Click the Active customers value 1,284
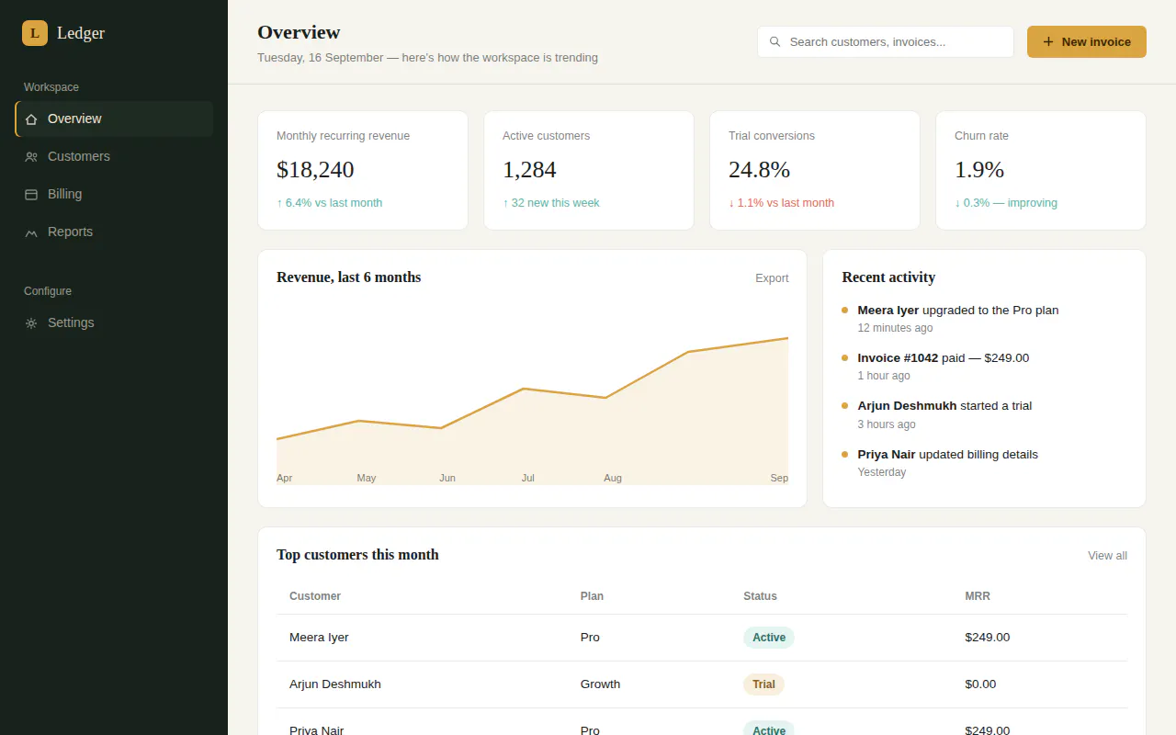This screenshot has height=735, width=1176. 529,170
